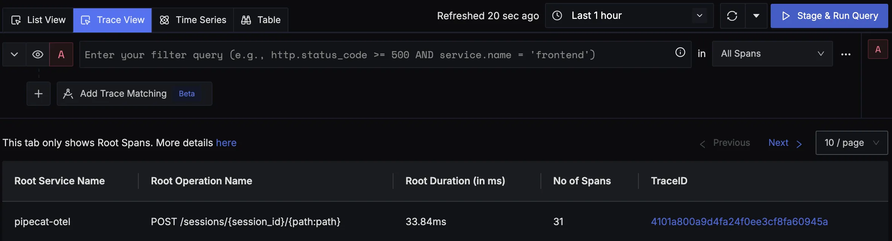892x241 pixels.
Task: Click the info icon in filter query
Action: coord(680,53)
